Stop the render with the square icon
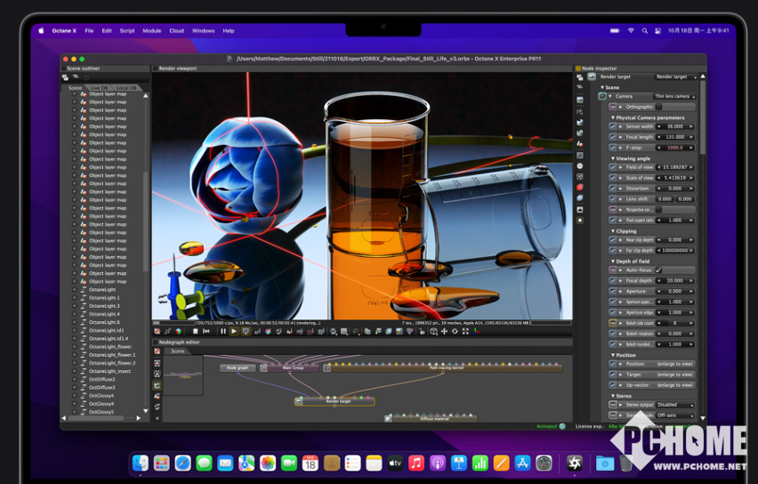Image resolution: width=758 pixels, height=484 pixels. click(x=195, y=331)
